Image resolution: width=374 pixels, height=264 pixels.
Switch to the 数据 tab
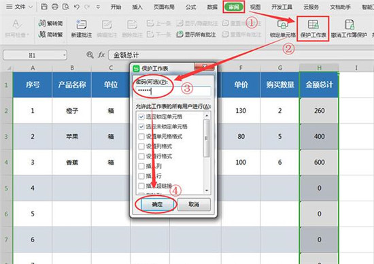point(212,7)
